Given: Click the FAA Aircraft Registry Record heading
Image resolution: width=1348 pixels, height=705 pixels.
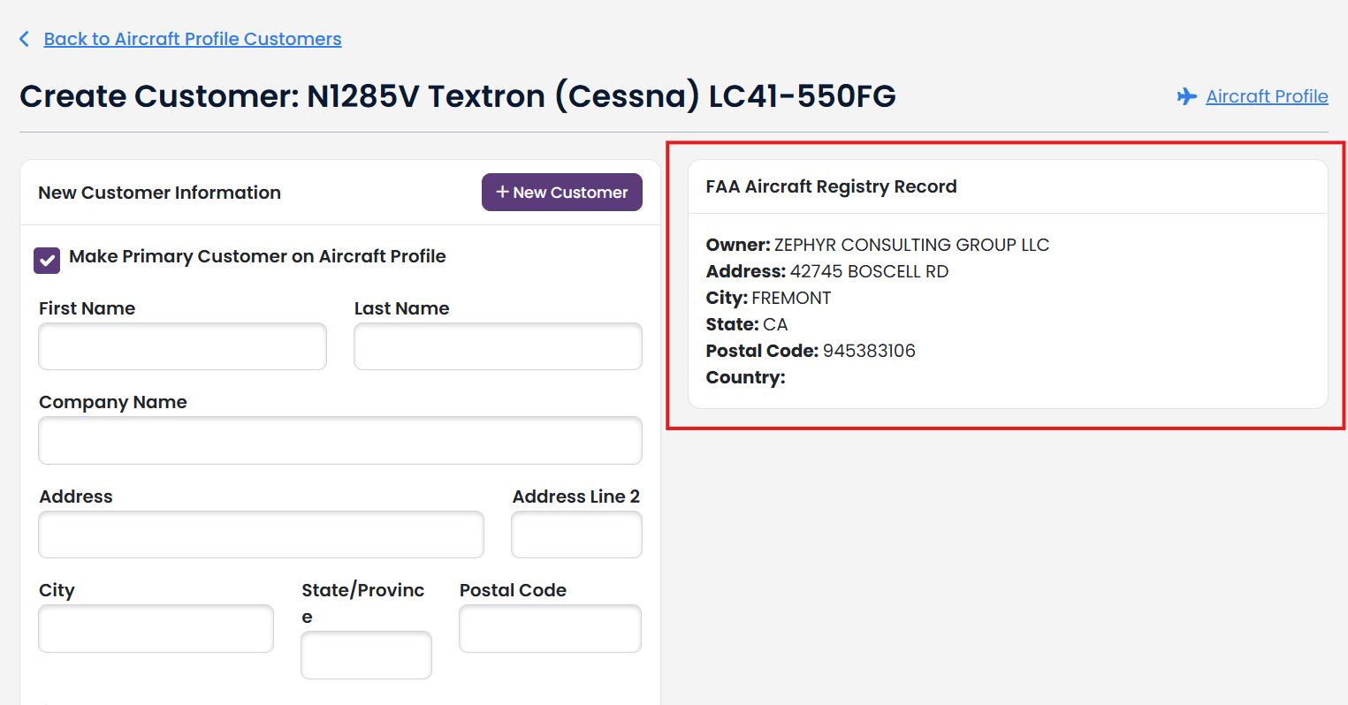Looking at the screenshot, I should tap(831, 186).
